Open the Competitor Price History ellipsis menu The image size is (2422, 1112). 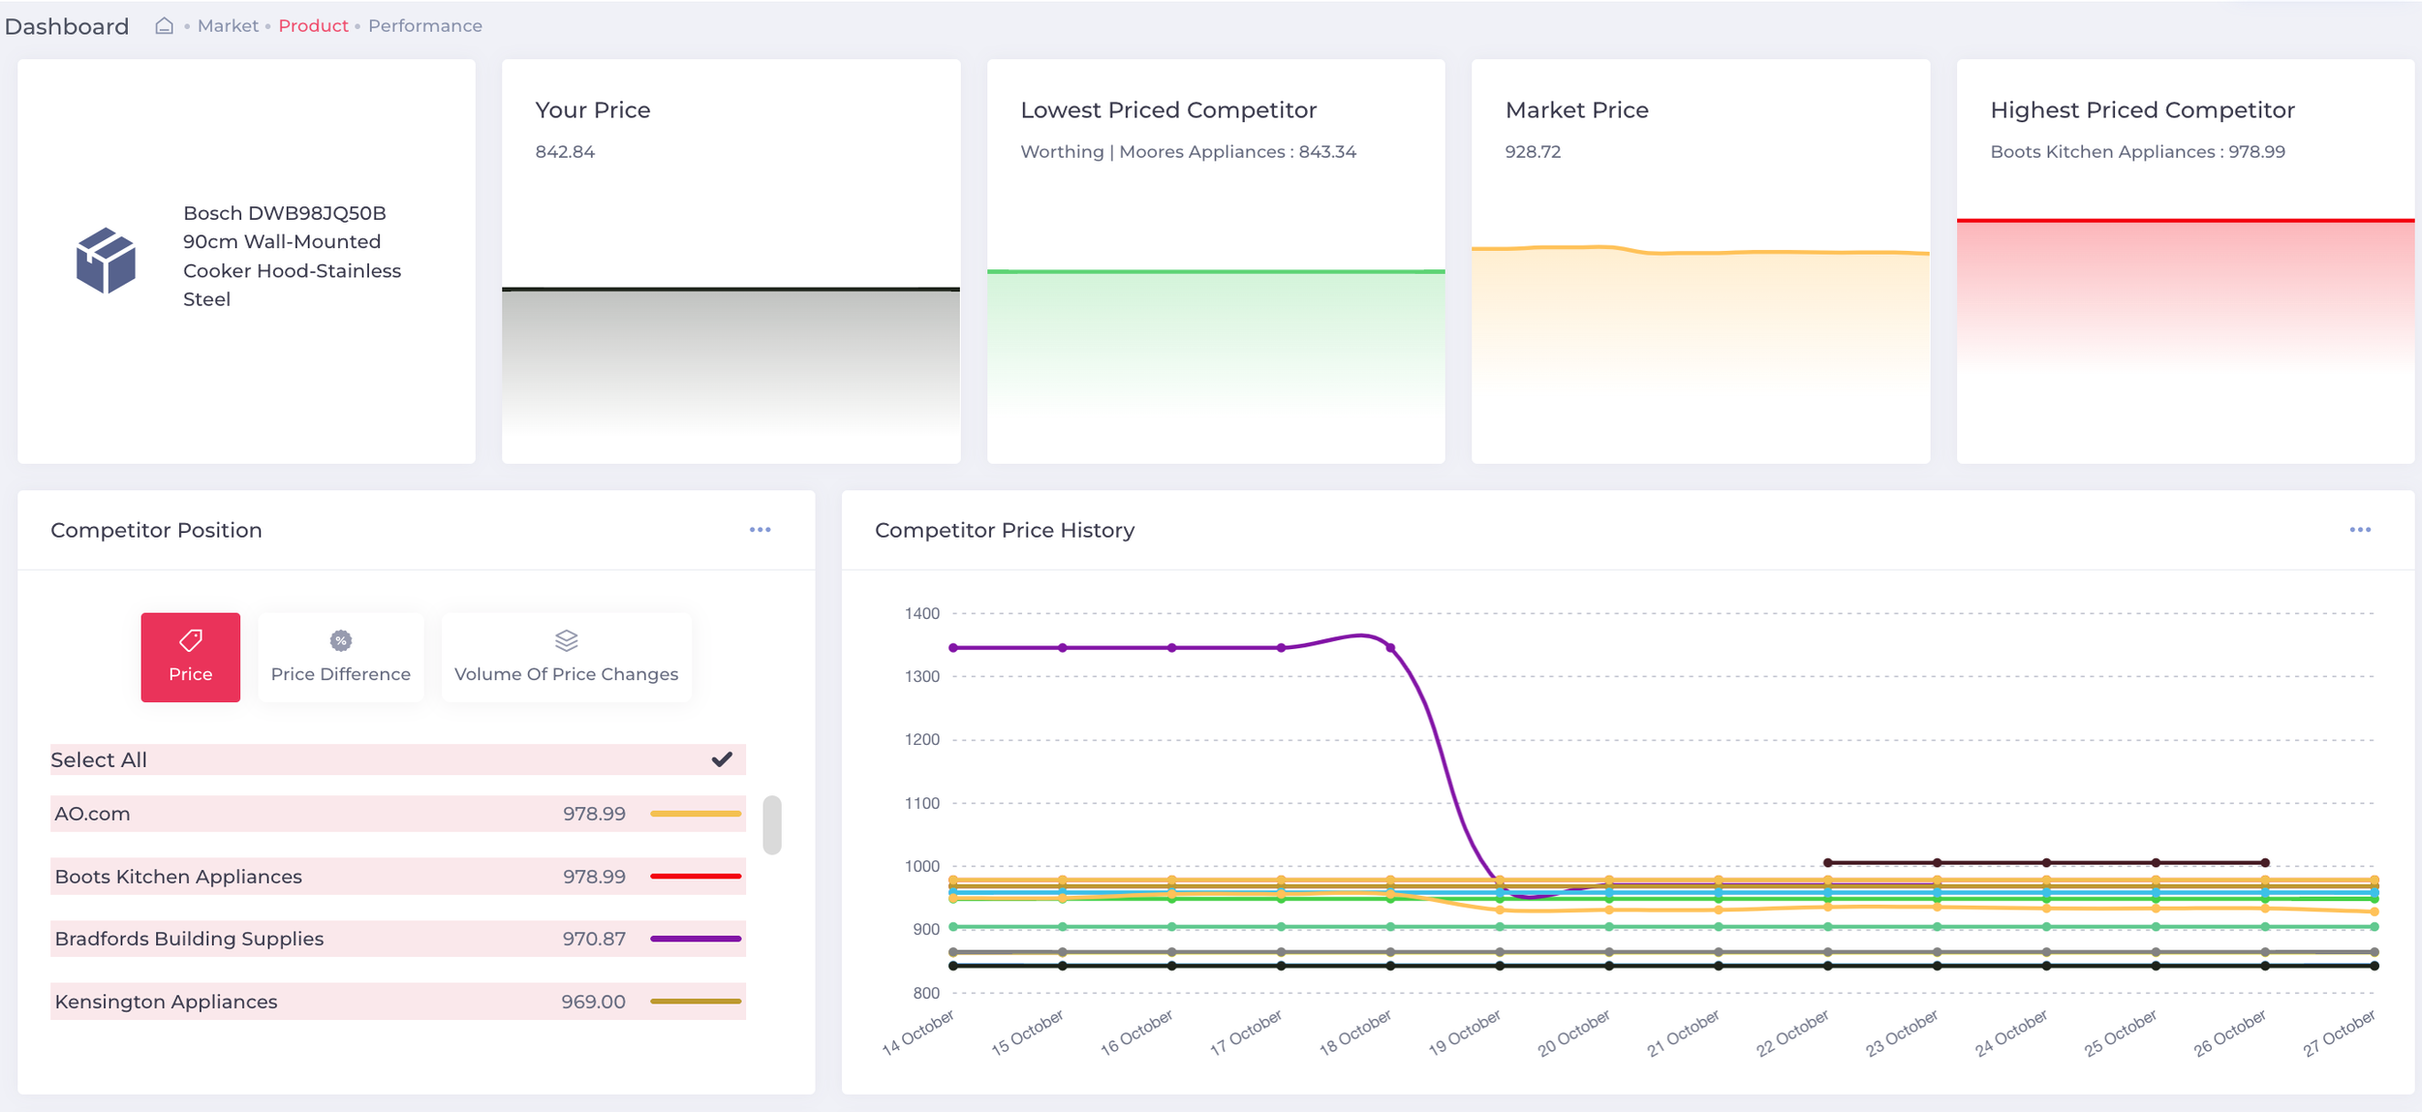click(2361, 529)
